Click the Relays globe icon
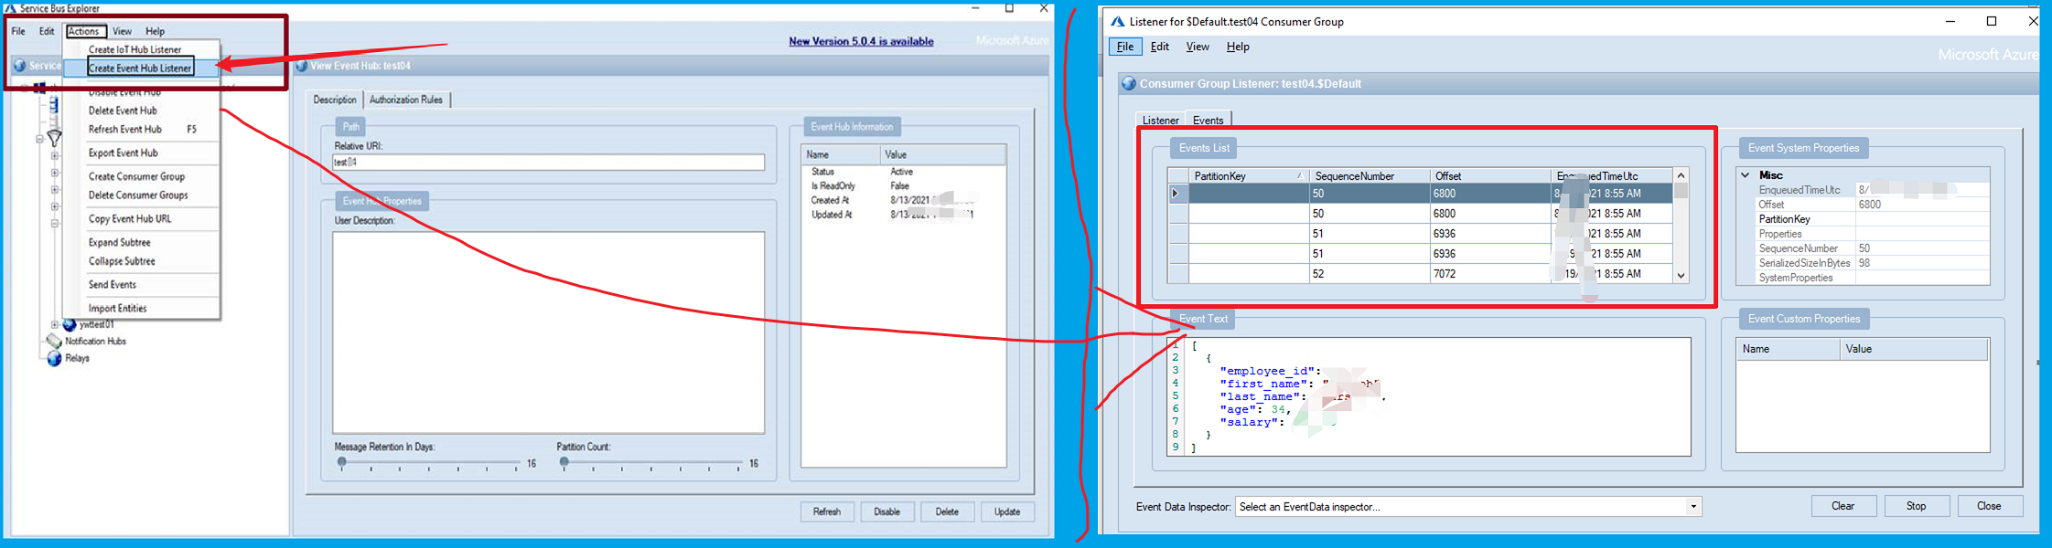The height and width of the screenshot is (548, 2052). click(x=54, y=359)
